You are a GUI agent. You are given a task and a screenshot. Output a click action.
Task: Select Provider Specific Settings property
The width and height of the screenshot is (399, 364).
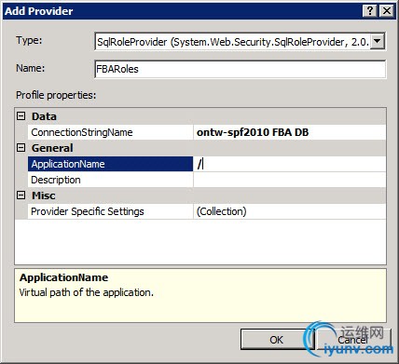[110, 211]
